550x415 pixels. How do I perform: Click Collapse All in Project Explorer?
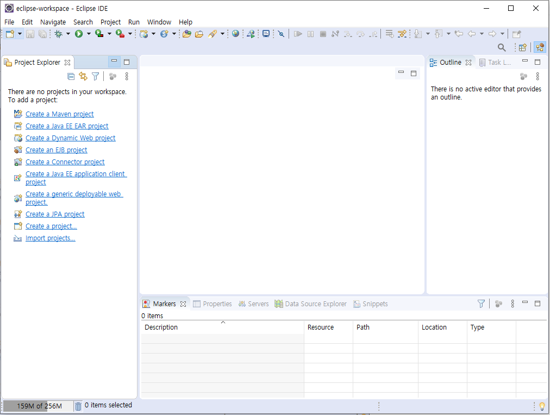point(71,76)
